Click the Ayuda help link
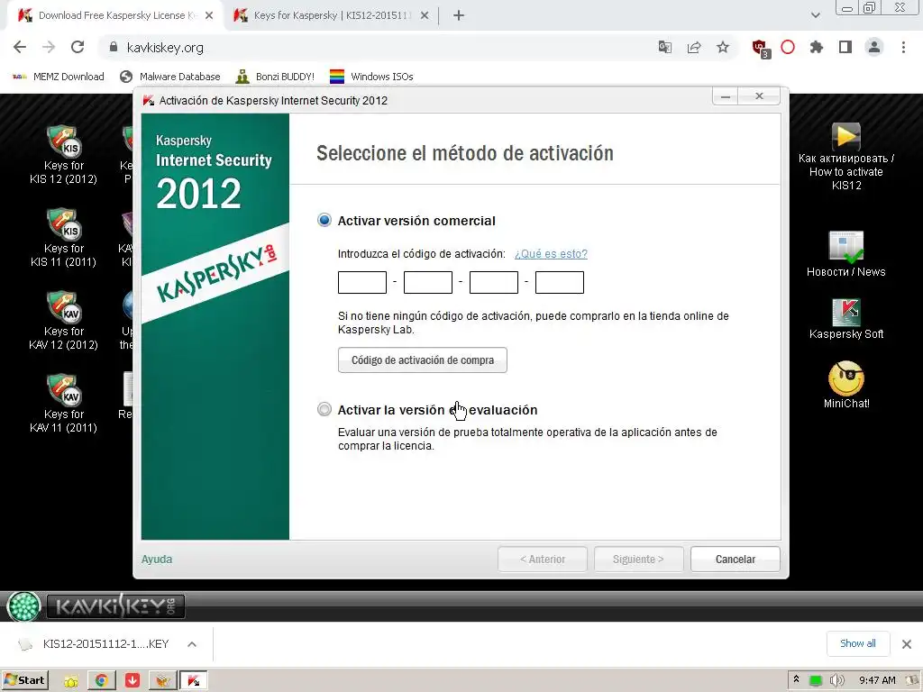 tap(157, 559)
